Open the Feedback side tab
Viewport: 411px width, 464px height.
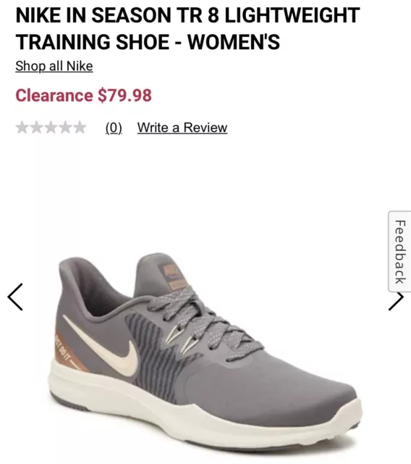399,252
